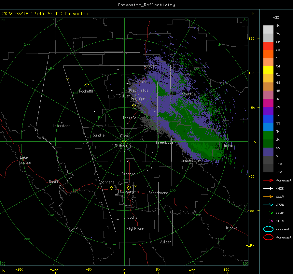The height and width of the screenshot is (274, 293).
Task: Click the HighRiver city label
Action: (135, 229)
